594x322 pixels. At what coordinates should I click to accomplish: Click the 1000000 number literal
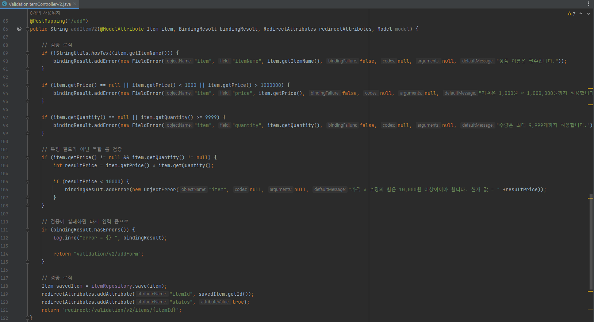[x=271, y=85]
